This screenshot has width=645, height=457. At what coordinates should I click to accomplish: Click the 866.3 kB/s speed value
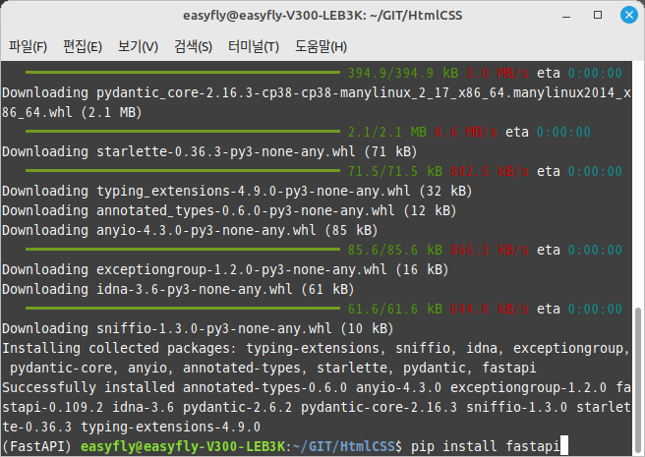point(490,250)
